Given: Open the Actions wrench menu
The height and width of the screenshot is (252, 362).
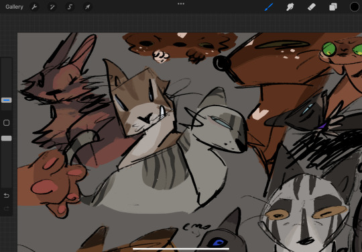Looking at the screenshot, I should coord(34,7).
